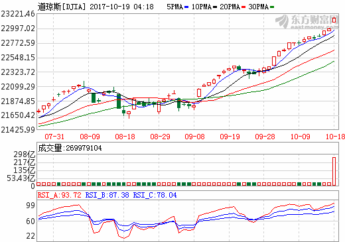Screen dimensions: 345x242
Task: Click the large green candlestick near 08-18
Action: 119,101
